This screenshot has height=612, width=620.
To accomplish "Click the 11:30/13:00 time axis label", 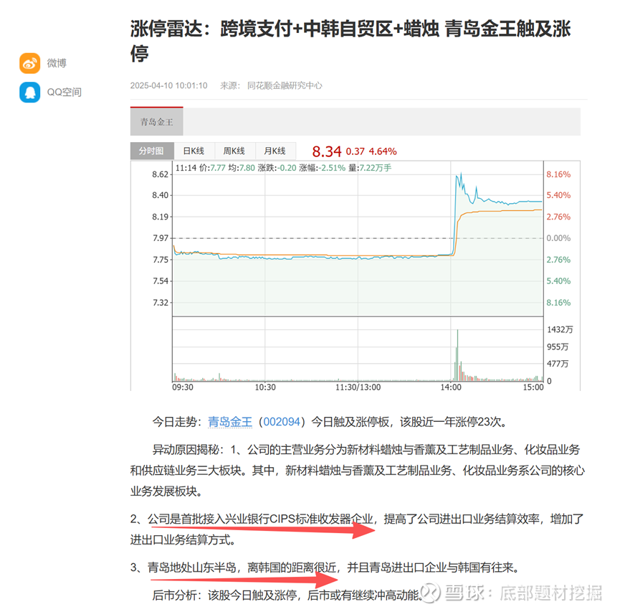I will point(358,387).
